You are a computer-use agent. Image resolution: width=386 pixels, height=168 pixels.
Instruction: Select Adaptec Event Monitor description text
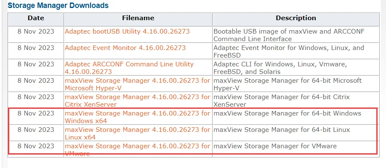[x=289, y=51]
